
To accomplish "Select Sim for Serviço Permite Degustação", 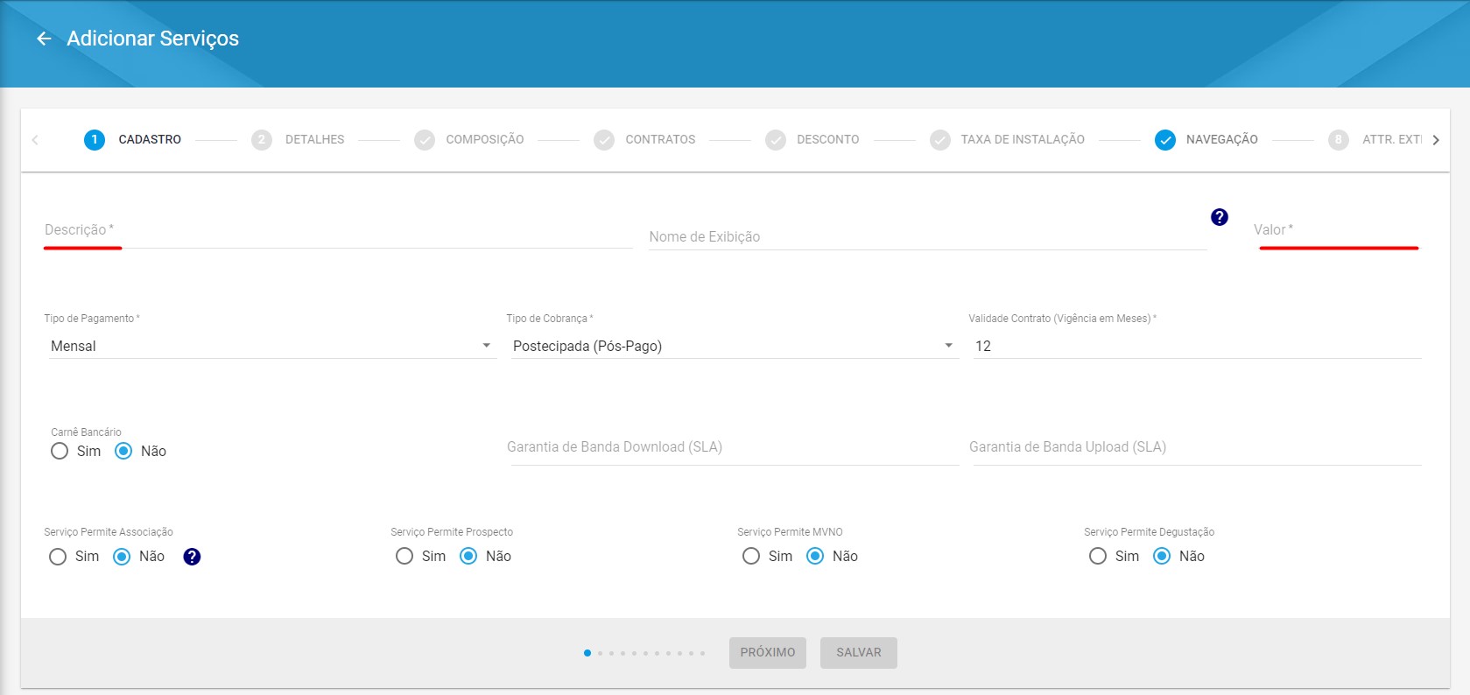I will pyautogui.click(x=1098, y=557).
